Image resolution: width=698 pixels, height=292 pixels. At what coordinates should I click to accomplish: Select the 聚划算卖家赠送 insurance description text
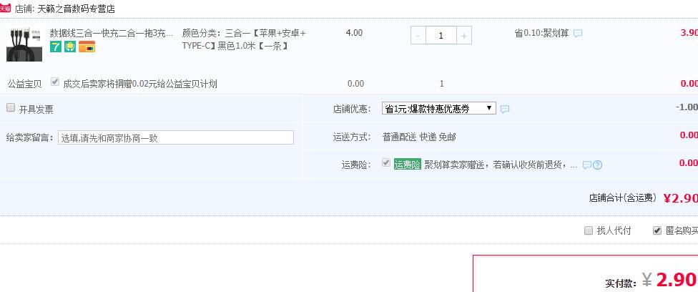501,165
